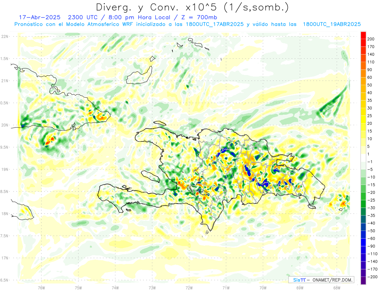Click the "22N" latitude label

[x=4, y=36]
